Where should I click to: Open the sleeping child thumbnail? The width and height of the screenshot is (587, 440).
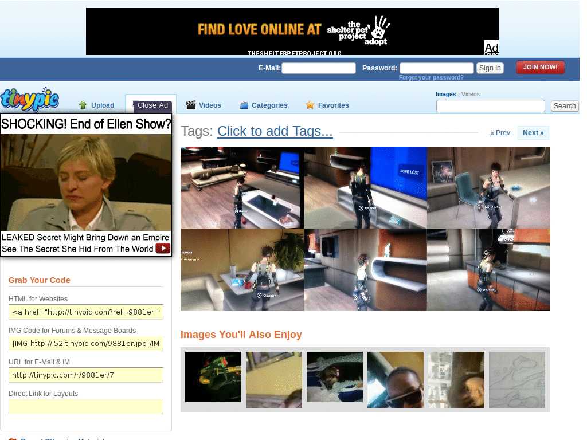[x=334, y=377]
